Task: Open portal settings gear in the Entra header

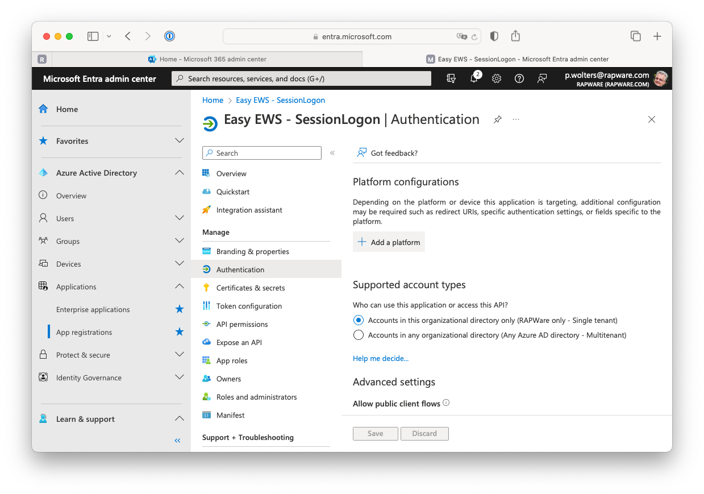Action: pyautogui.click(x=497, y=78)
